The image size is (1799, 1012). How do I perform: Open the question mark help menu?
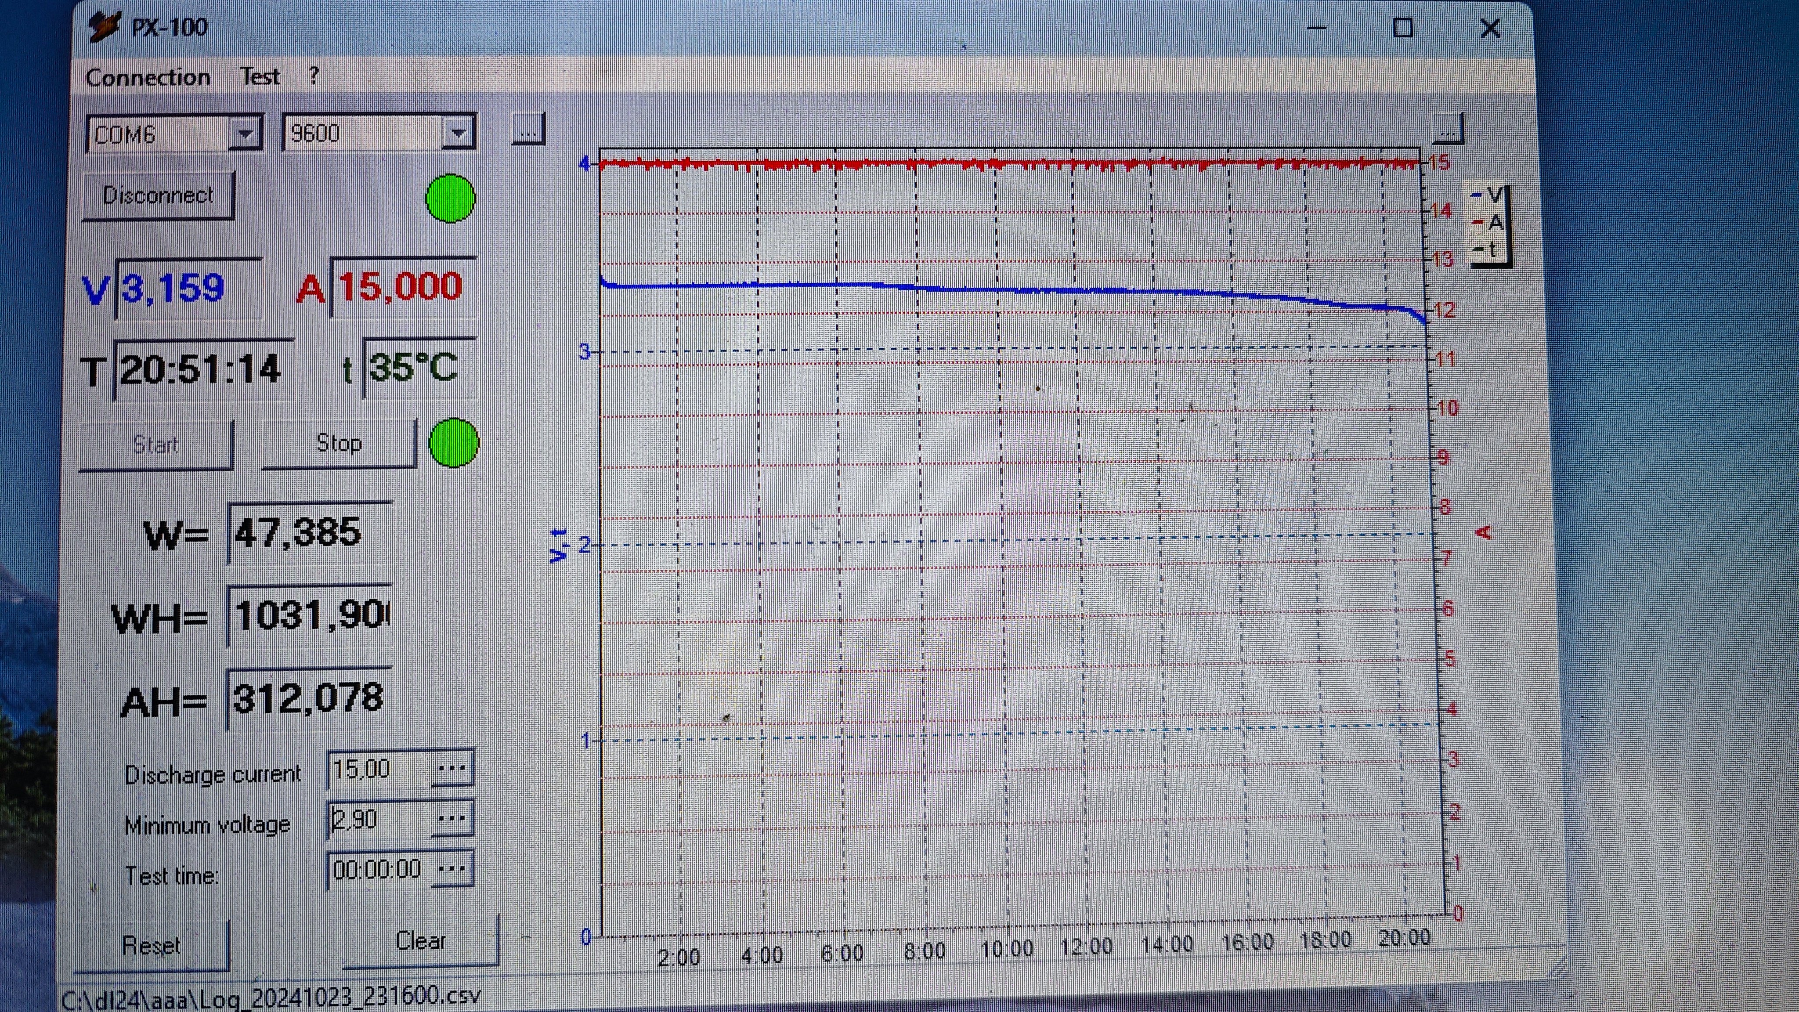click(314, 76)
